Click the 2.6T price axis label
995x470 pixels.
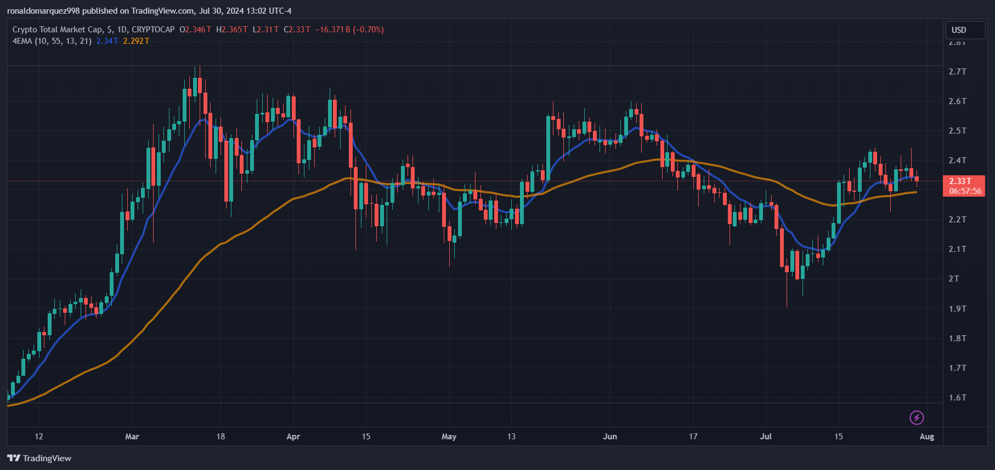point(958,101)
